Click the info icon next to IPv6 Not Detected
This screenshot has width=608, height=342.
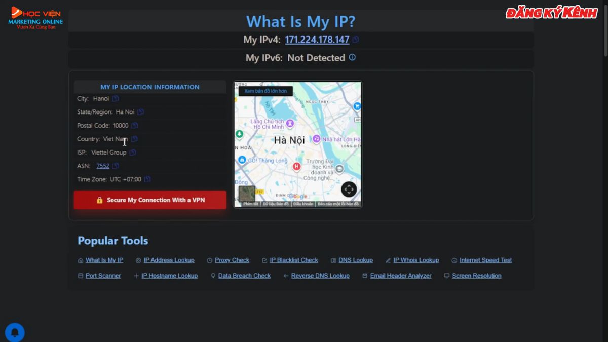pos(353,57)
